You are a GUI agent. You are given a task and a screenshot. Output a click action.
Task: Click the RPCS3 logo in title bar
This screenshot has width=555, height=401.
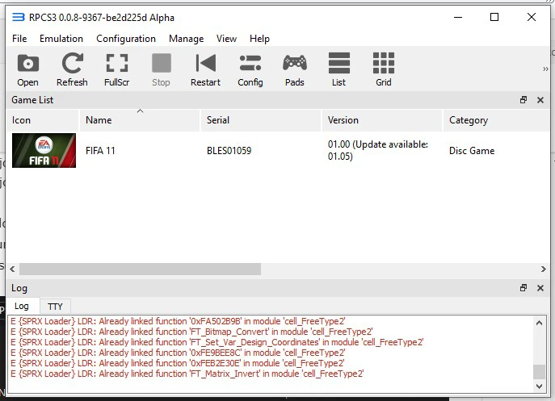coord(19,17)
